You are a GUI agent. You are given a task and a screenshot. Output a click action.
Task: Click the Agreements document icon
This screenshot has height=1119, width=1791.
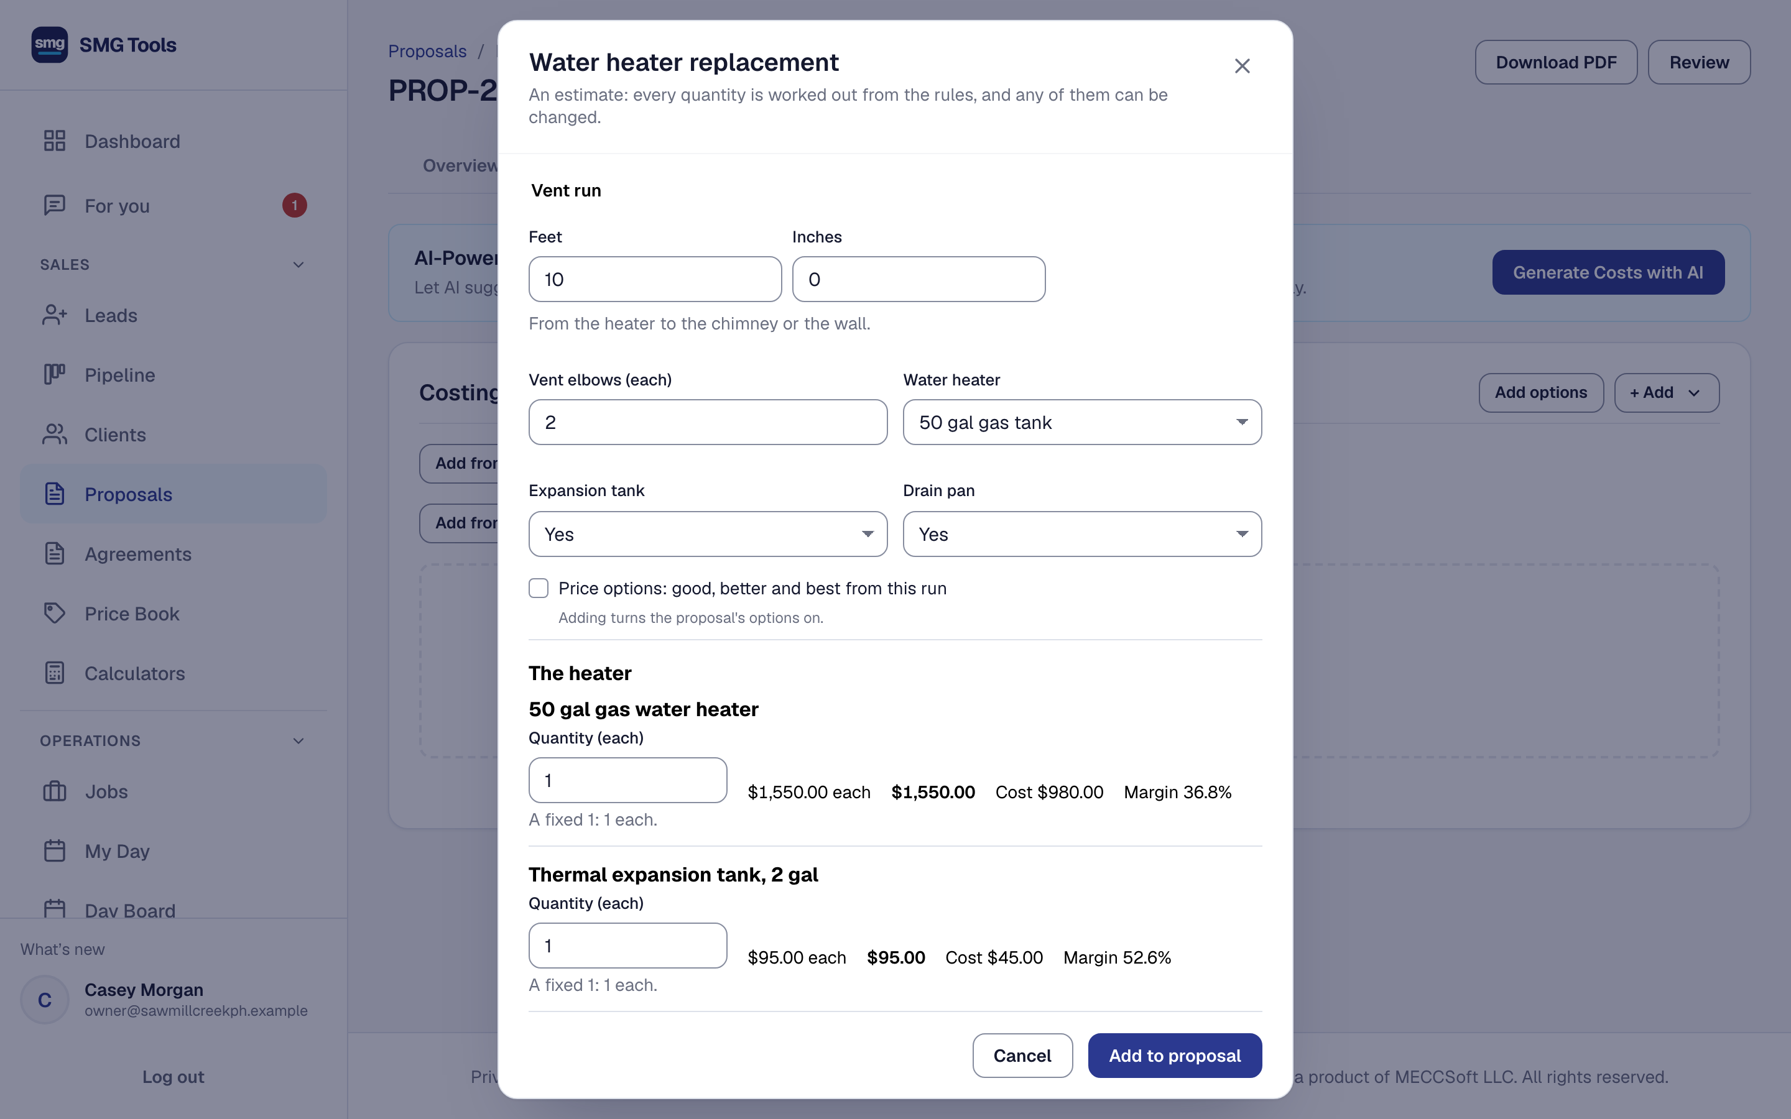(55, 553)
